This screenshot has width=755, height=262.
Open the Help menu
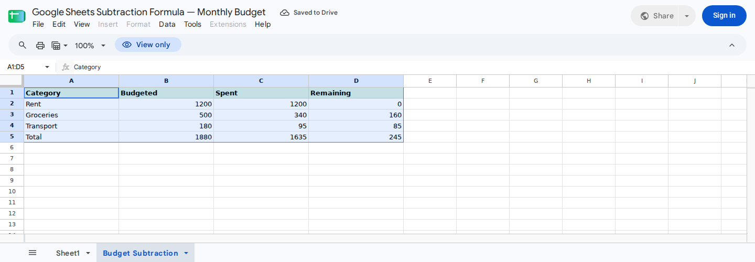coord(263,24)
